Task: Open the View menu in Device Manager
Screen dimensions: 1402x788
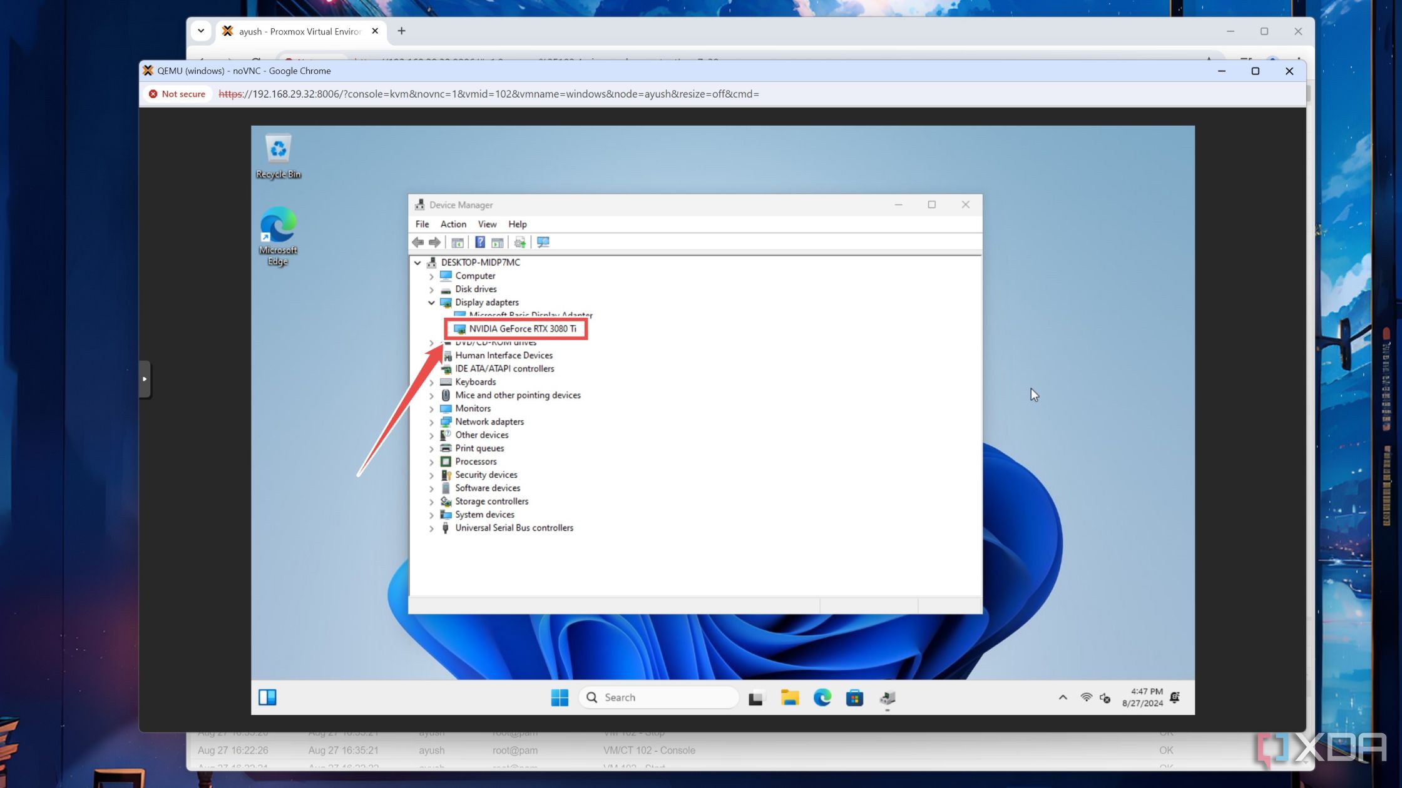Action: tap(487, 224)
